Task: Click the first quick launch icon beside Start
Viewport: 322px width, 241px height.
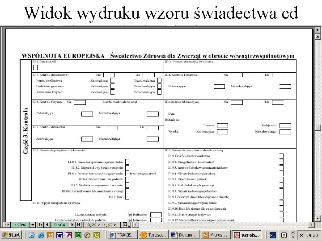Action: pos(31,235)
